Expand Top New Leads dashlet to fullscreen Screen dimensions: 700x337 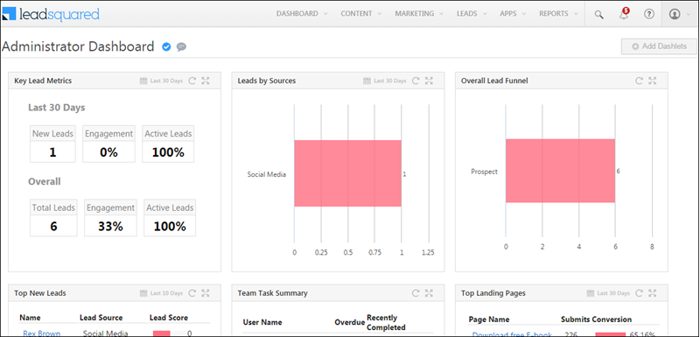coord(206,293)
